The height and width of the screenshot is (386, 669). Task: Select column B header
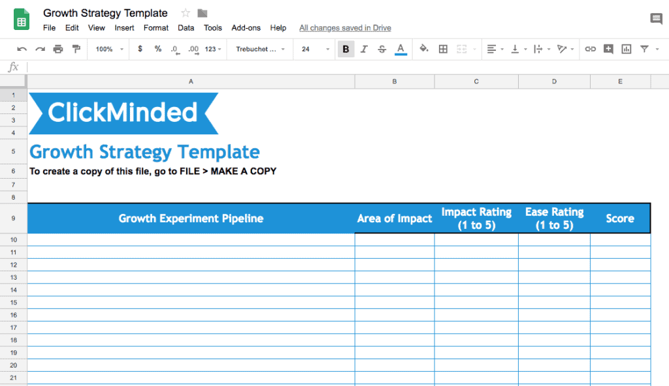coord(394,82)
